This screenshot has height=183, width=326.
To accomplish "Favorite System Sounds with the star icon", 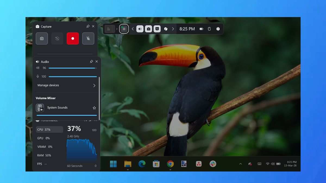I will click(94, 108).
